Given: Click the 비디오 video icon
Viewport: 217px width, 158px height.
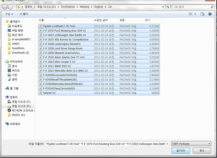Looking at the screenshot, I should (9, 70).
